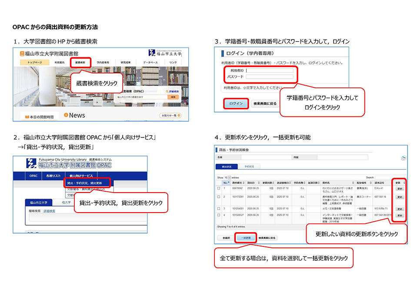Click the OPAC simple search input box

point(88,217)
